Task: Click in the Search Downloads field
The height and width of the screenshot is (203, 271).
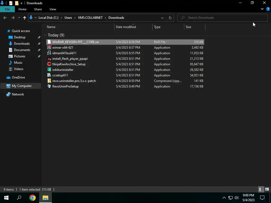Action: [x=223, y=18]
